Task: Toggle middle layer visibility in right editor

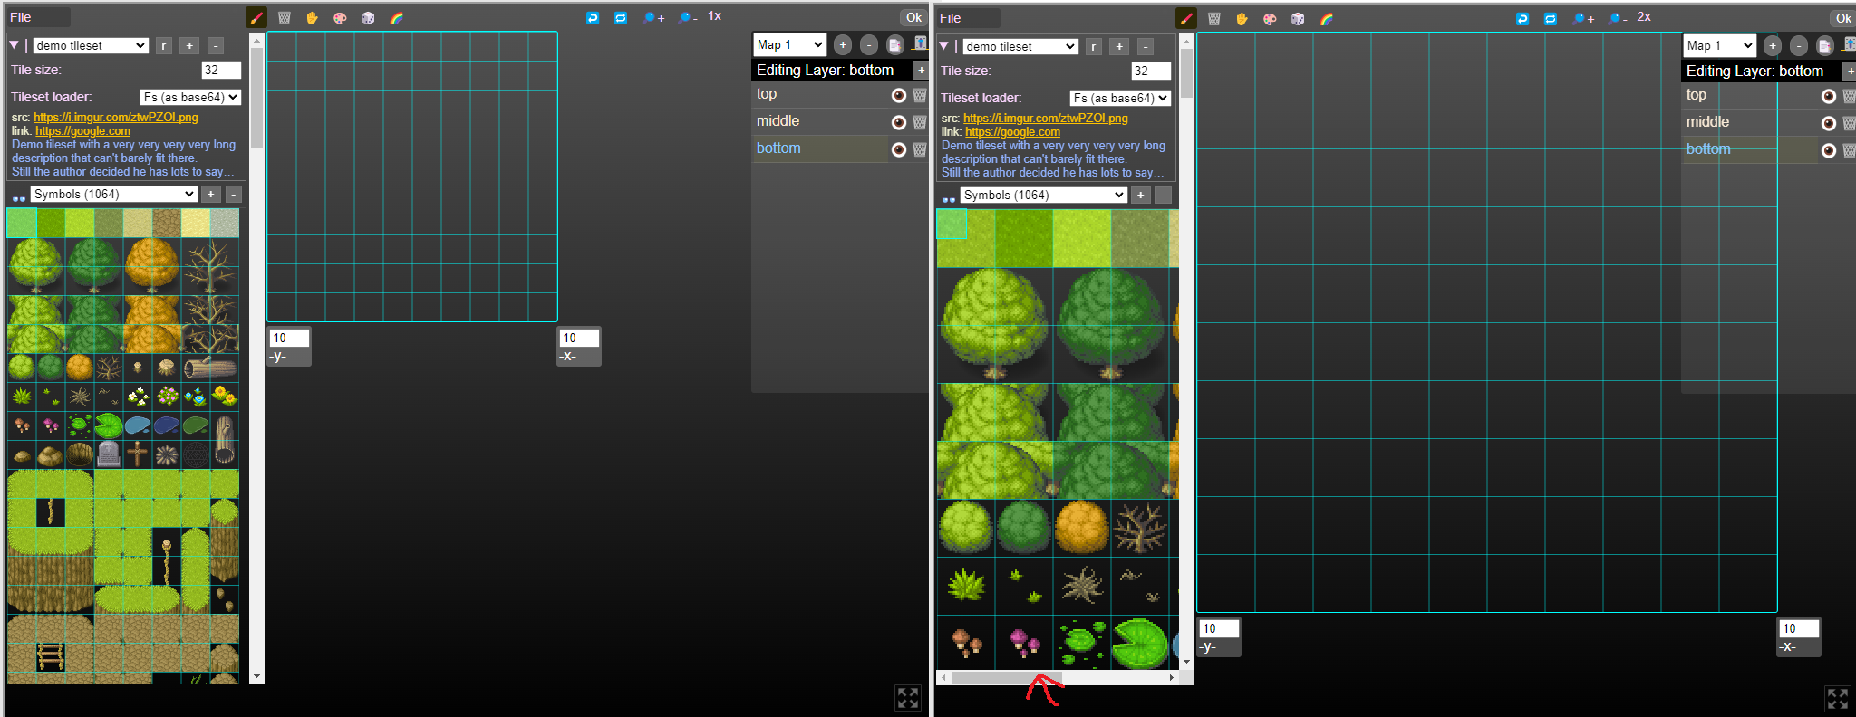Action: (x=1829, y=123)
